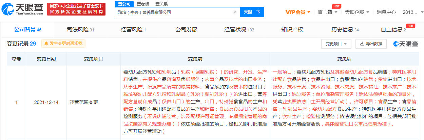
Task: Select the 查老板 search tab
Action: tap(143, 4)
